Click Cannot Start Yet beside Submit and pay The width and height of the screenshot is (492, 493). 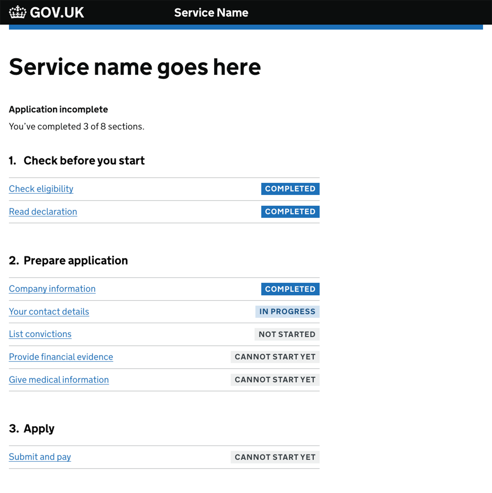pyautogui.click(x=275, y=457)
